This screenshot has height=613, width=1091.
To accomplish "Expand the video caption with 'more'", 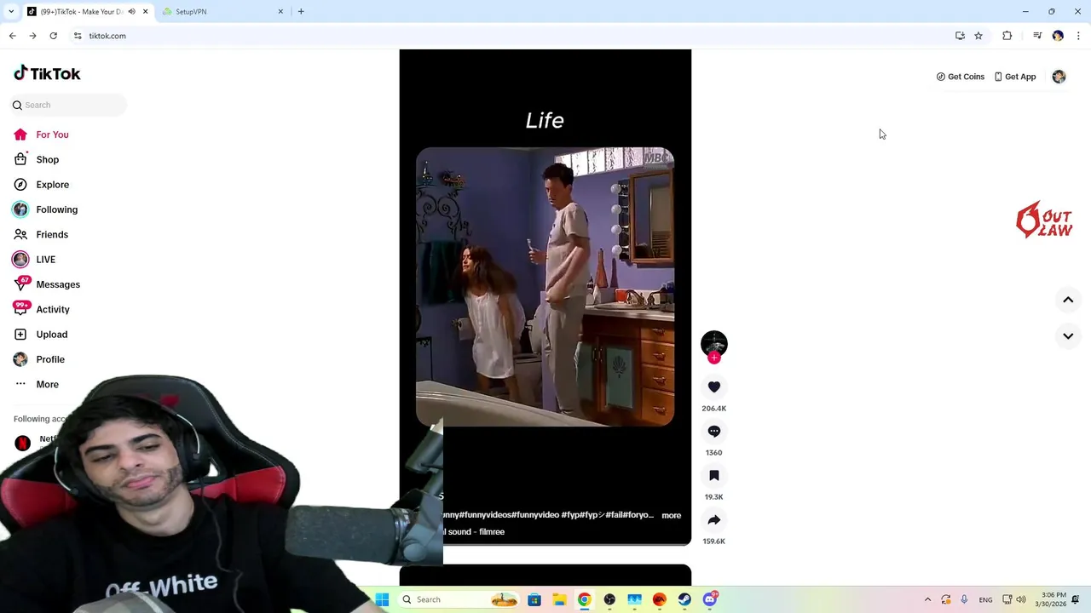I will [x=671, y=515].
